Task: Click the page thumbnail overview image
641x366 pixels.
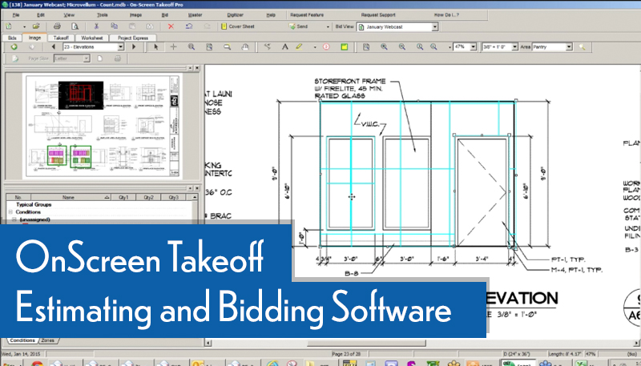Action: pyautogui.click(x=103, y=126)
